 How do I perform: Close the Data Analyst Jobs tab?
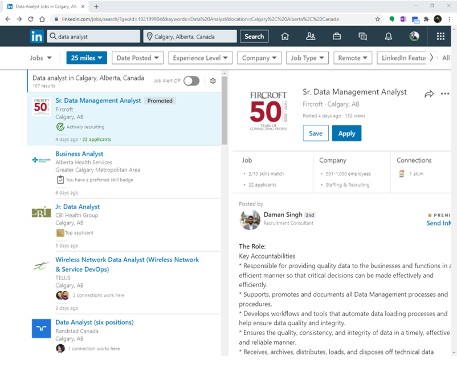[83, 6]
